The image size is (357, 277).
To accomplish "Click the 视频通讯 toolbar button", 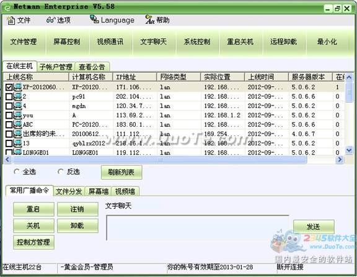I will pyautogui.click(x=110, y=42).
